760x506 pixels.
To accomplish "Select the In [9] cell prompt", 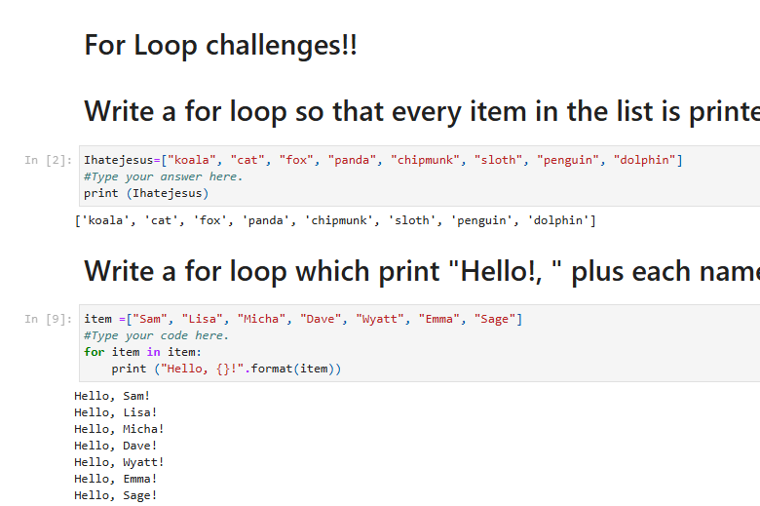I will tap(48, 319).
